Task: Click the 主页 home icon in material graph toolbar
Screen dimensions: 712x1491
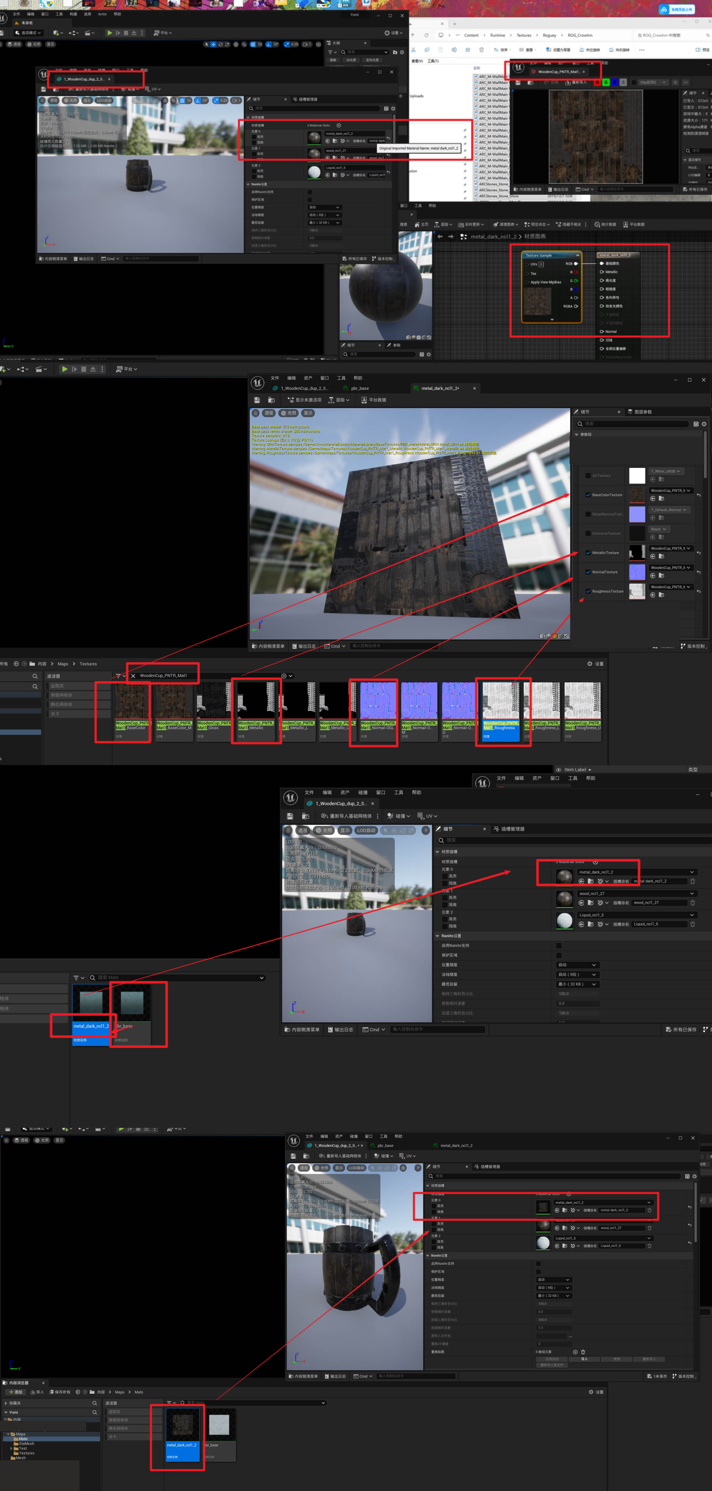Action: point(418,225)
